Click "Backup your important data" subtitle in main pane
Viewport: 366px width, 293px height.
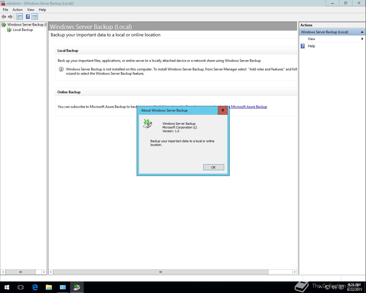tap(106, 35)
